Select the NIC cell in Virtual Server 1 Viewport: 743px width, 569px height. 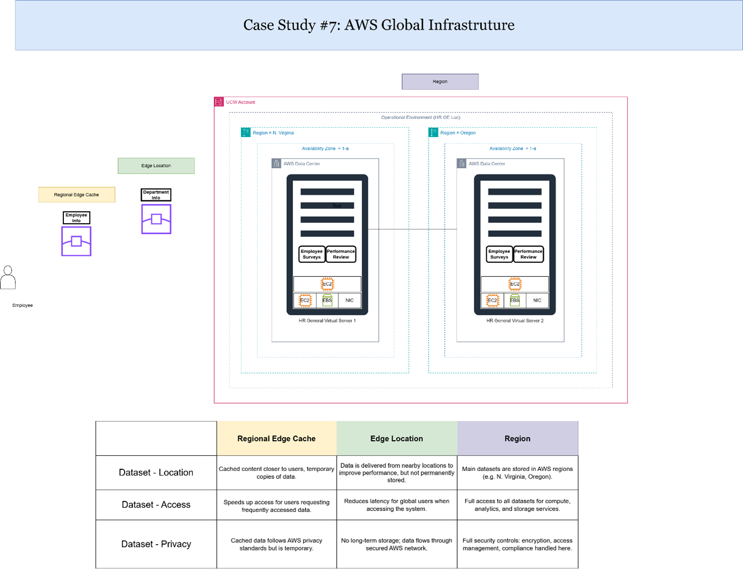(x=350, y=300)
